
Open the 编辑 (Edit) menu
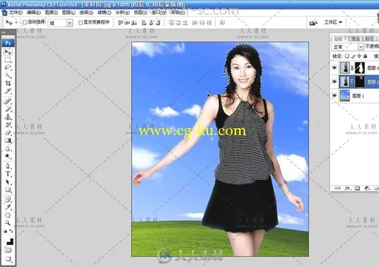[33, 13]
